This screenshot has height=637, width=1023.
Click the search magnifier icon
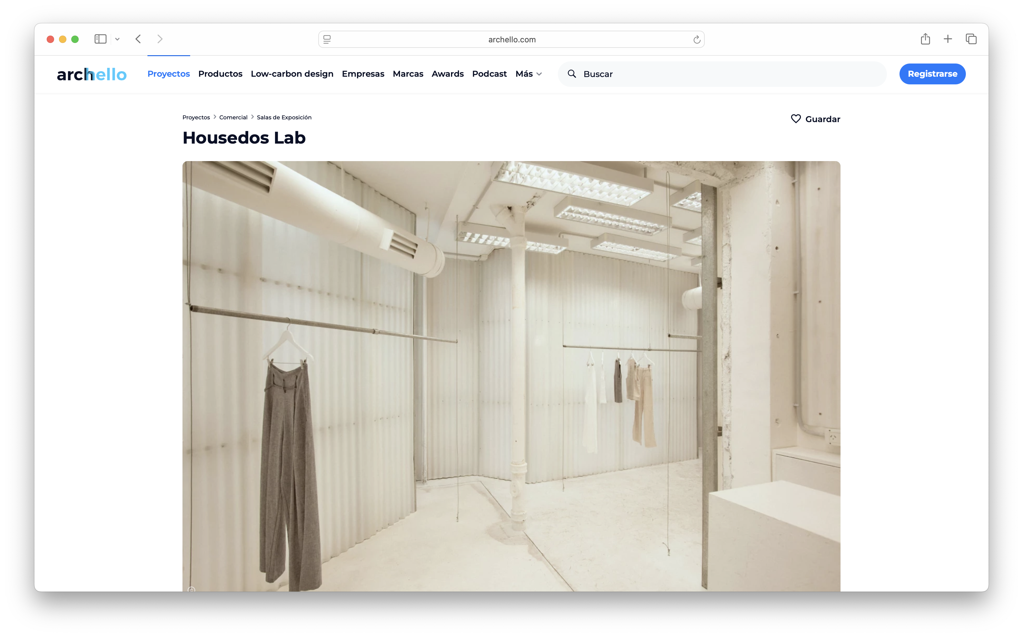coord(571,74)
